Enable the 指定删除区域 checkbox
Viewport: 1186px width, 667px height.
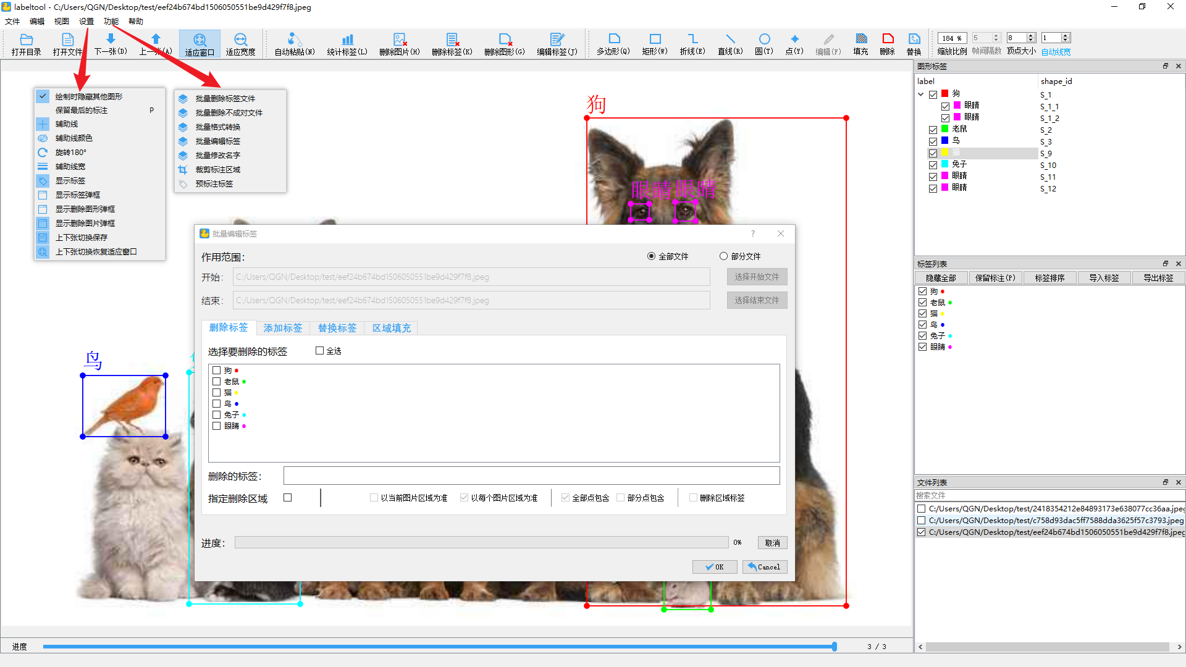point(287,498)
